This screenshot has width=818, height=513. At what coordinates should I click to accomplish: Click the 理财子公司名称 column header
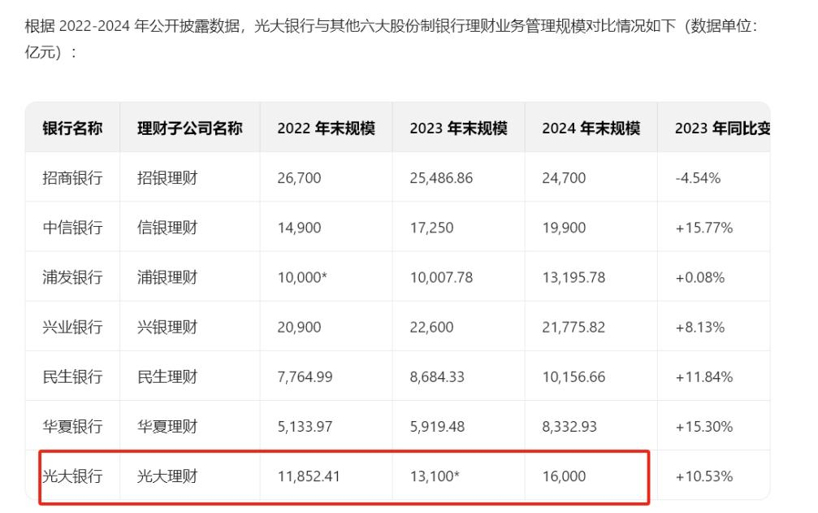pos(189,128)
